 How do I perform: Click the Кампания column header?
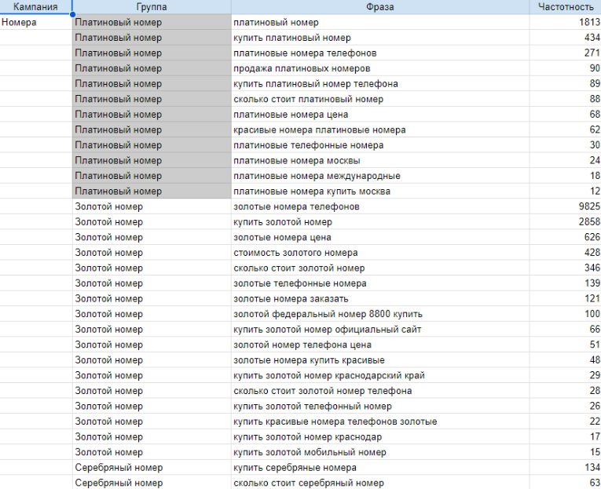click(35, 7)
